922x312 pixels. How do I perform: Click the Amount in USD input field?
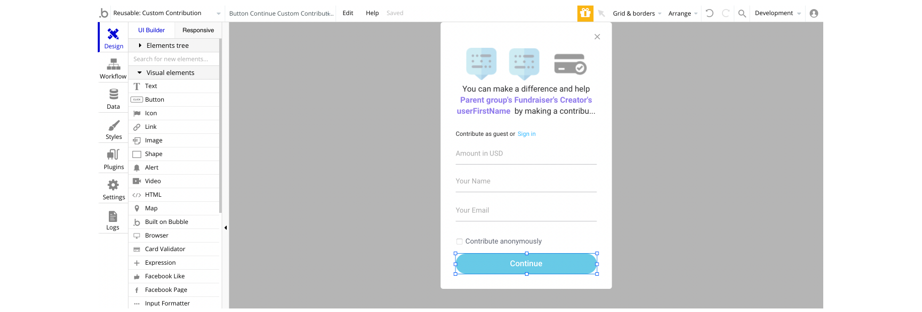(526, 154)
